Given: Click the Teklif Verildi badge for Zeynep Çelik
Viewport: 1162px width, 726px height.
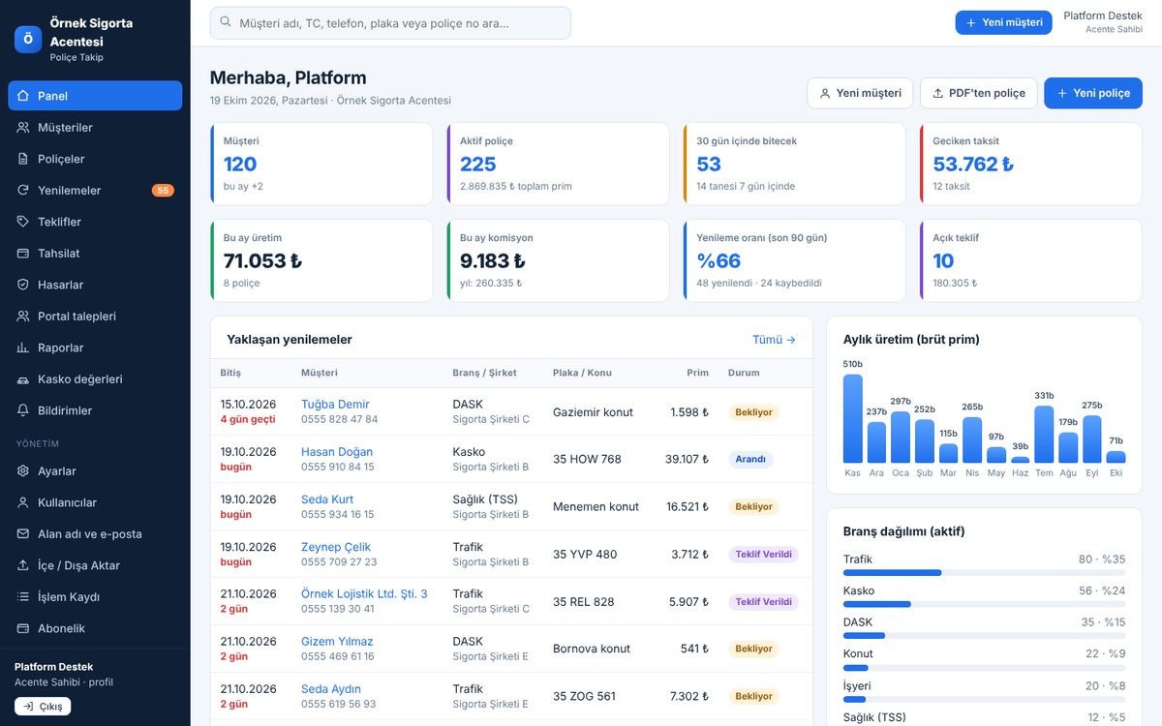Looking at the screenshot, I should pos(764,555).
